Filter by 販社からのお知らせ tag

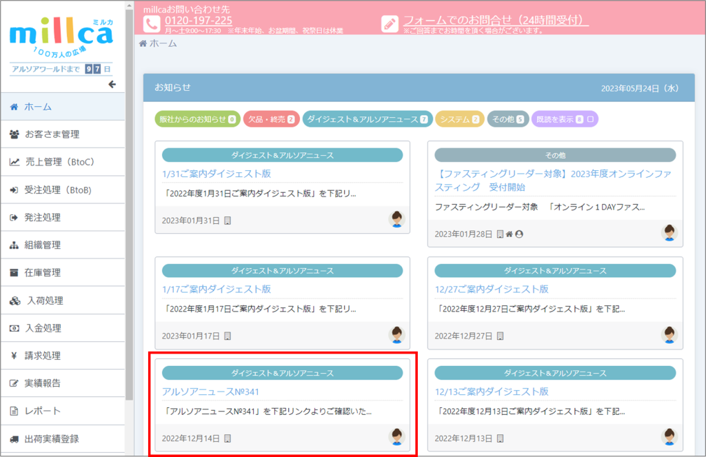[x=197, y=119]
